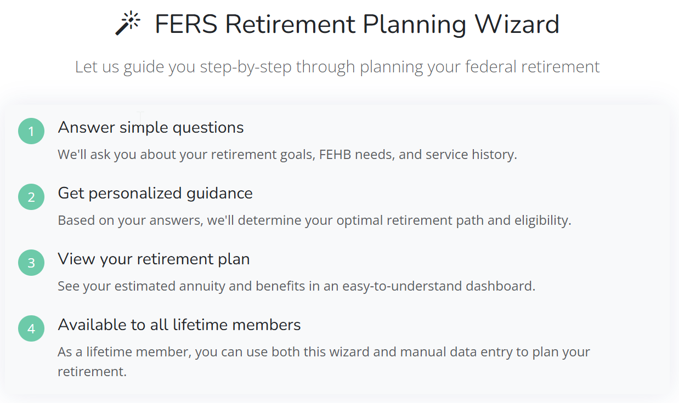Click the Get personalized guidance heading

coord(155,194)
